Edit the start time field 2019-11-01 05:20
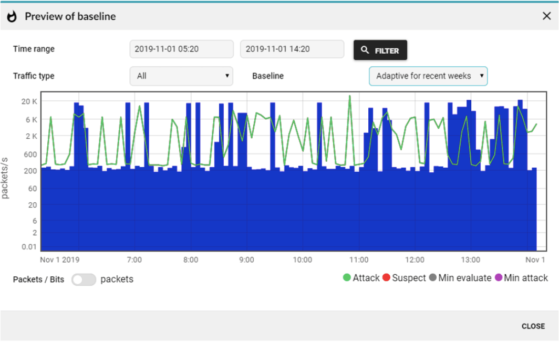The width and height of the screenshot is (559, 342). (x=181, y=49)
